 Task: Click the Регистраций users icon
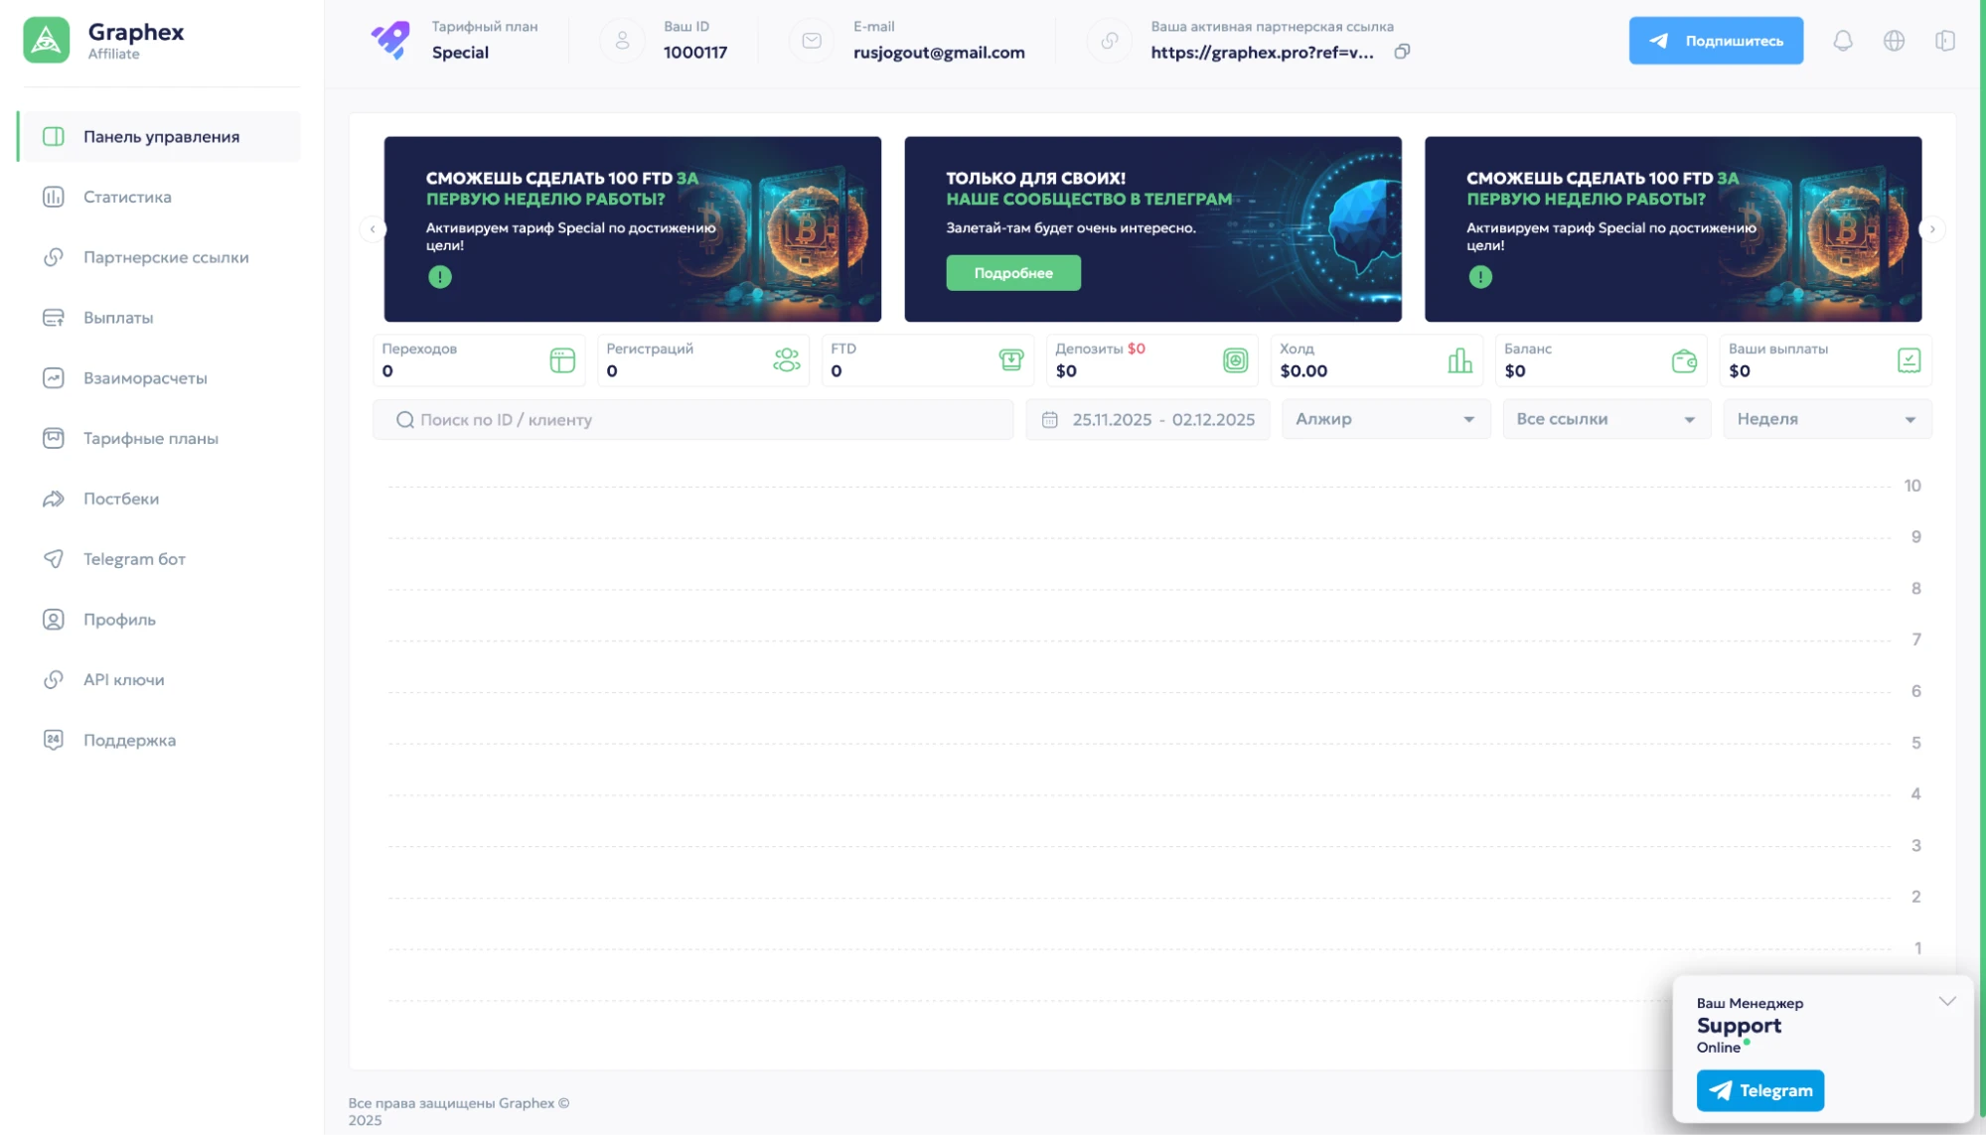coord(787,360)
